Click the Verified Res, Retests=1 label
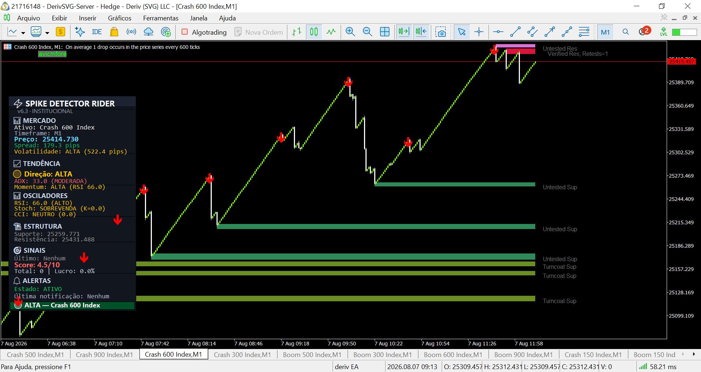The height and width of the screenshot is (372, 701). [x=578, y=54]
